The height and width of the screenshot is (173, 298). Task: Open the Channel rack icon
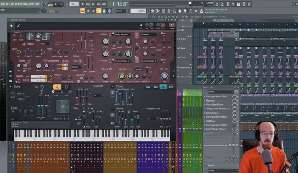tap(163, 11)
